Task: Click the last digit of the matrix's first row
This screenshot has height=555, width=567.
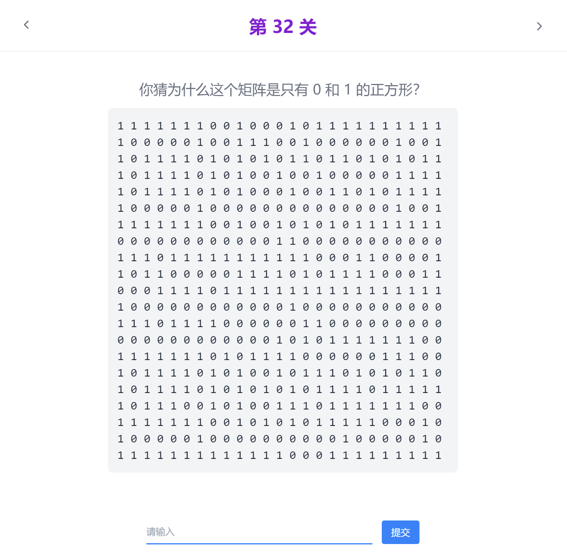Action: pos(438,126)
